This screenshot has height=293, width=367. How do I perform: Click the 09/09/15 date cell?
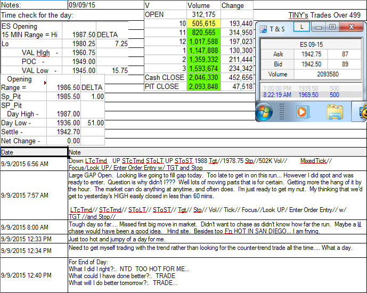pos(106,5)
